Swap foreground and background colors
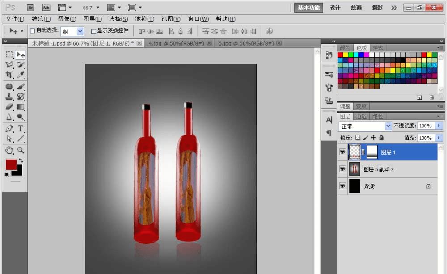This screenshot has width=447, height=274. pos(21,160)
